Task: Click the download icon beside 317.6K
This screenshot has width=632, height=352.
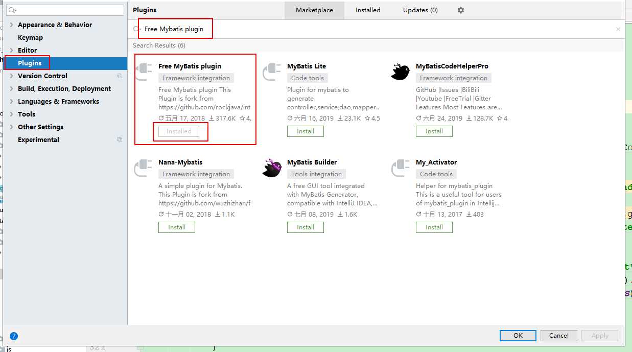Action: (212, 119)
